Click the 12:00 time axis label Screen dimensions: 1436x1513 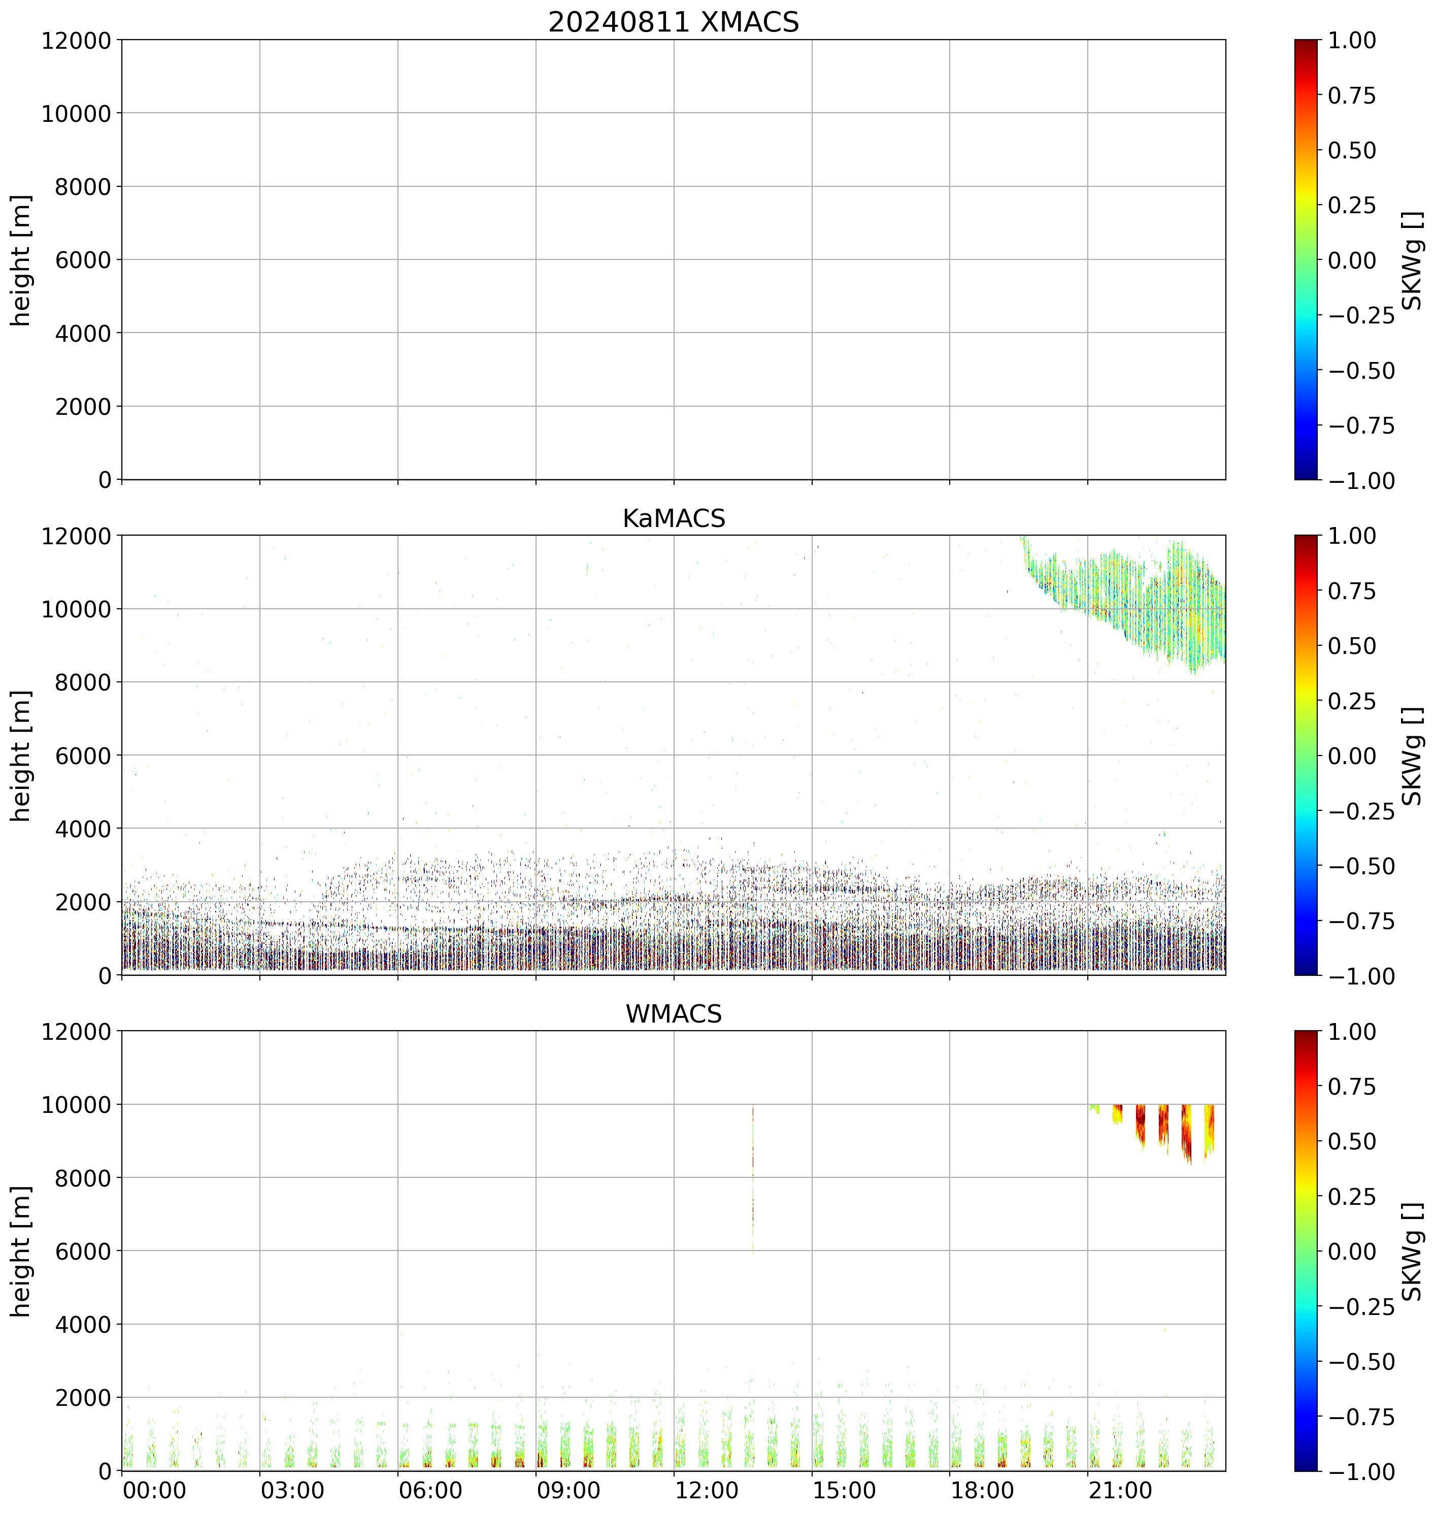click(x=707, y=1491)
